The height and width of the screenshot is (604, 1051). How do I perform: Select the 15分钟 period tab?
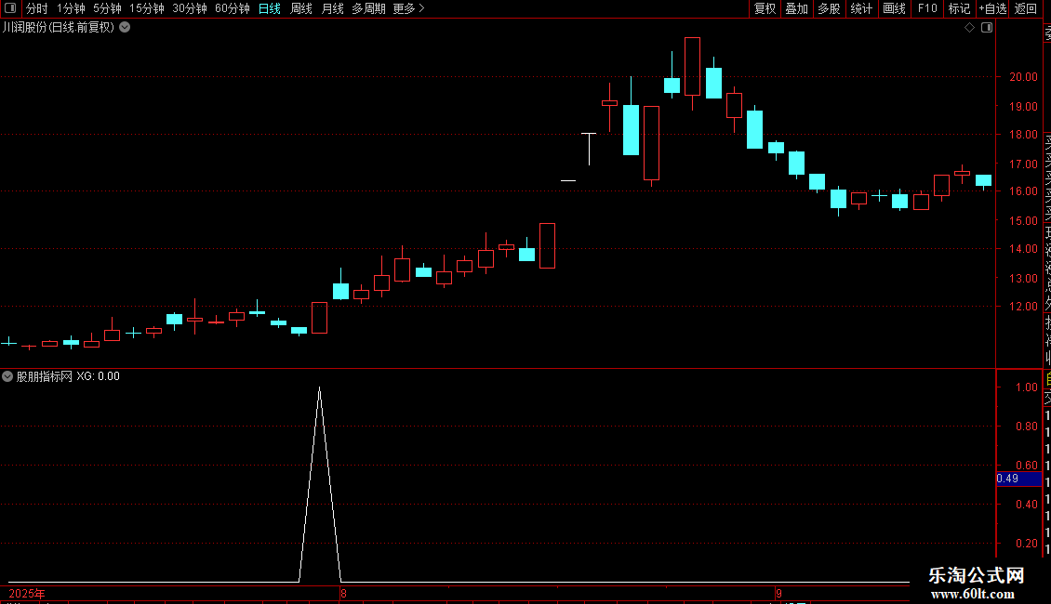146,8
